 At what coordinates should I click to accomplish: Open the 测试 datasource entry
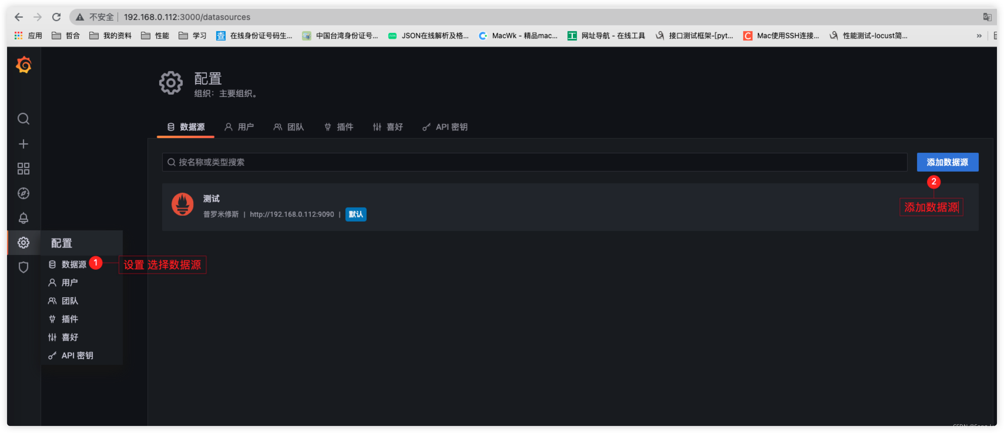tap(211, 199)
